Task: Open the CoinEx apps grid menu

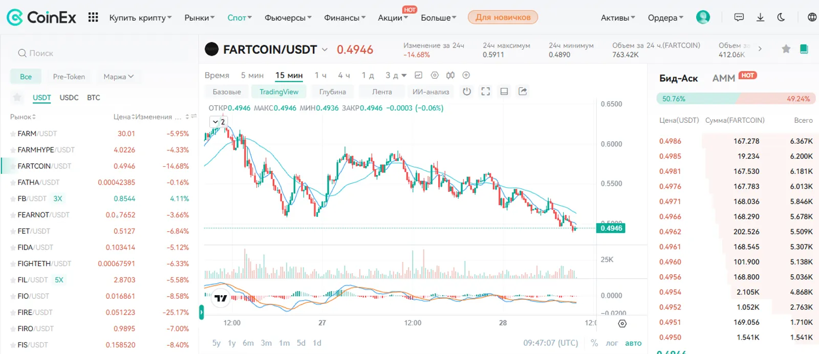Action: pos(93,17)
